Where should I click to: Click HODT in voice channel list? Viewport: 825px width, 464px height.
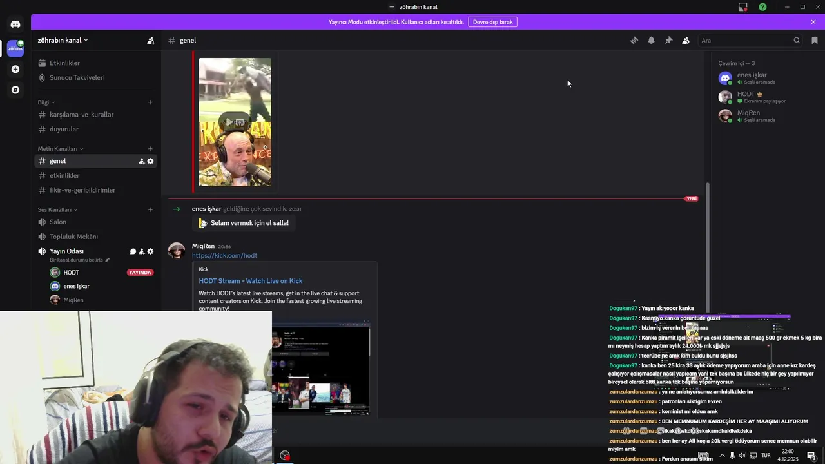tap(71, 273)
